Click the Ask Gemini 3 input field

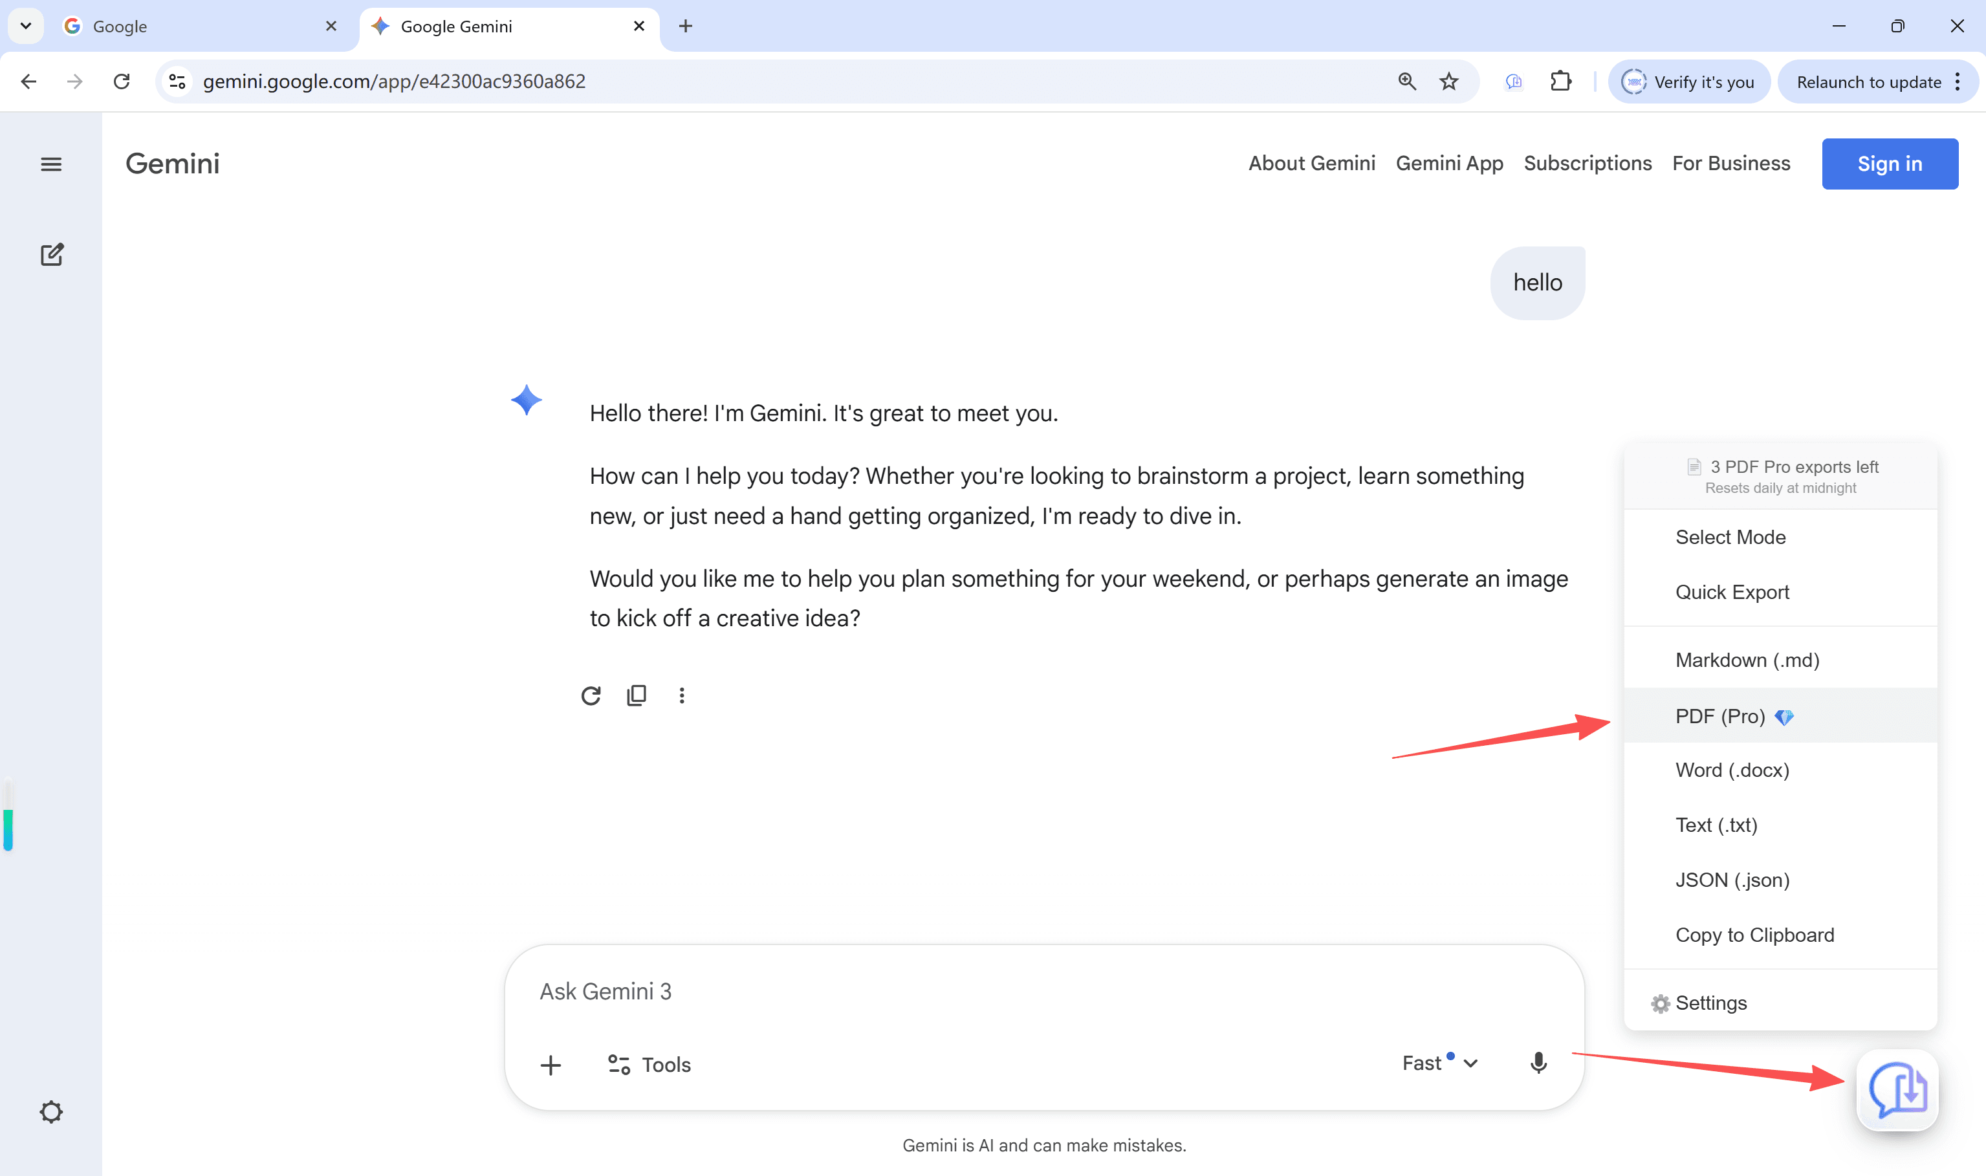[x=951, y=990]
